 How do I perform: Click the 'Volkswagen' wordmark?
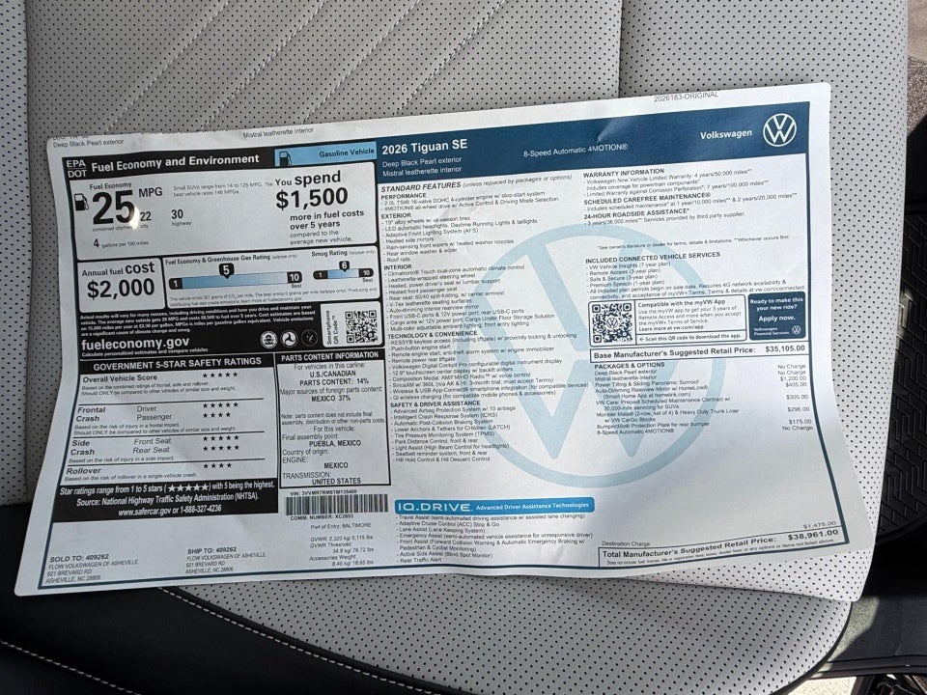click(x=725, y=134)
